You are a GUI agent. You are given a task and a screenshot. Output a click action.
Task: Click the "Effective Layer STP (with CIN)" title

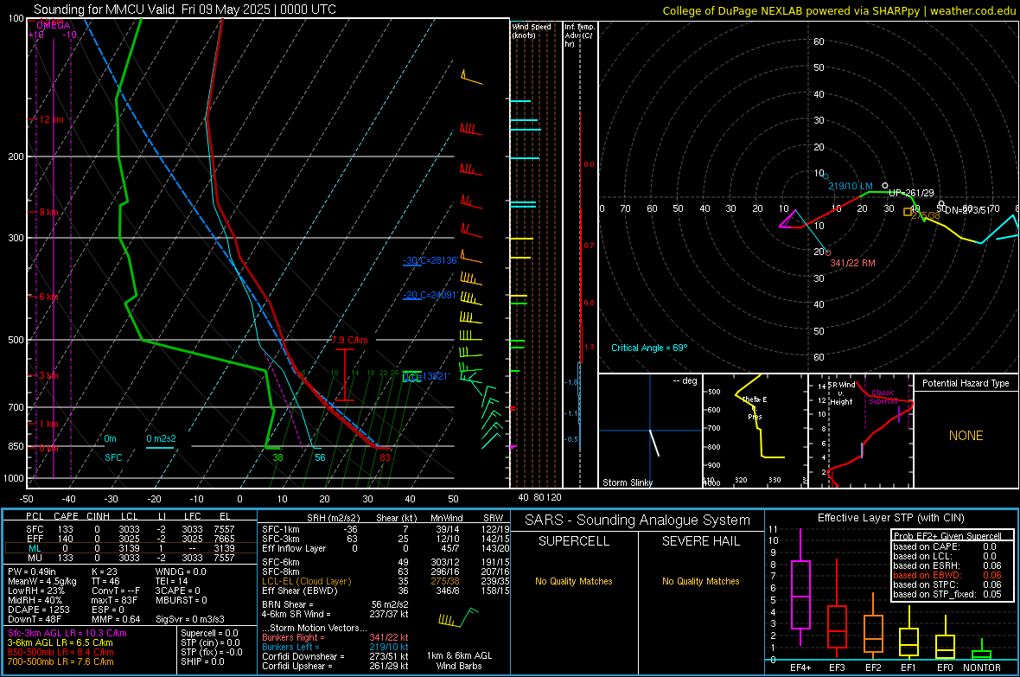click(x=890, y=518)
